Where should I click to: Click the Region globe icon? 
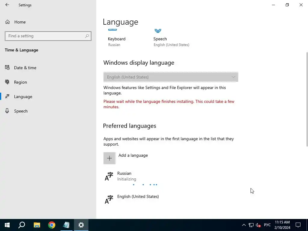(x=7, y=82)
